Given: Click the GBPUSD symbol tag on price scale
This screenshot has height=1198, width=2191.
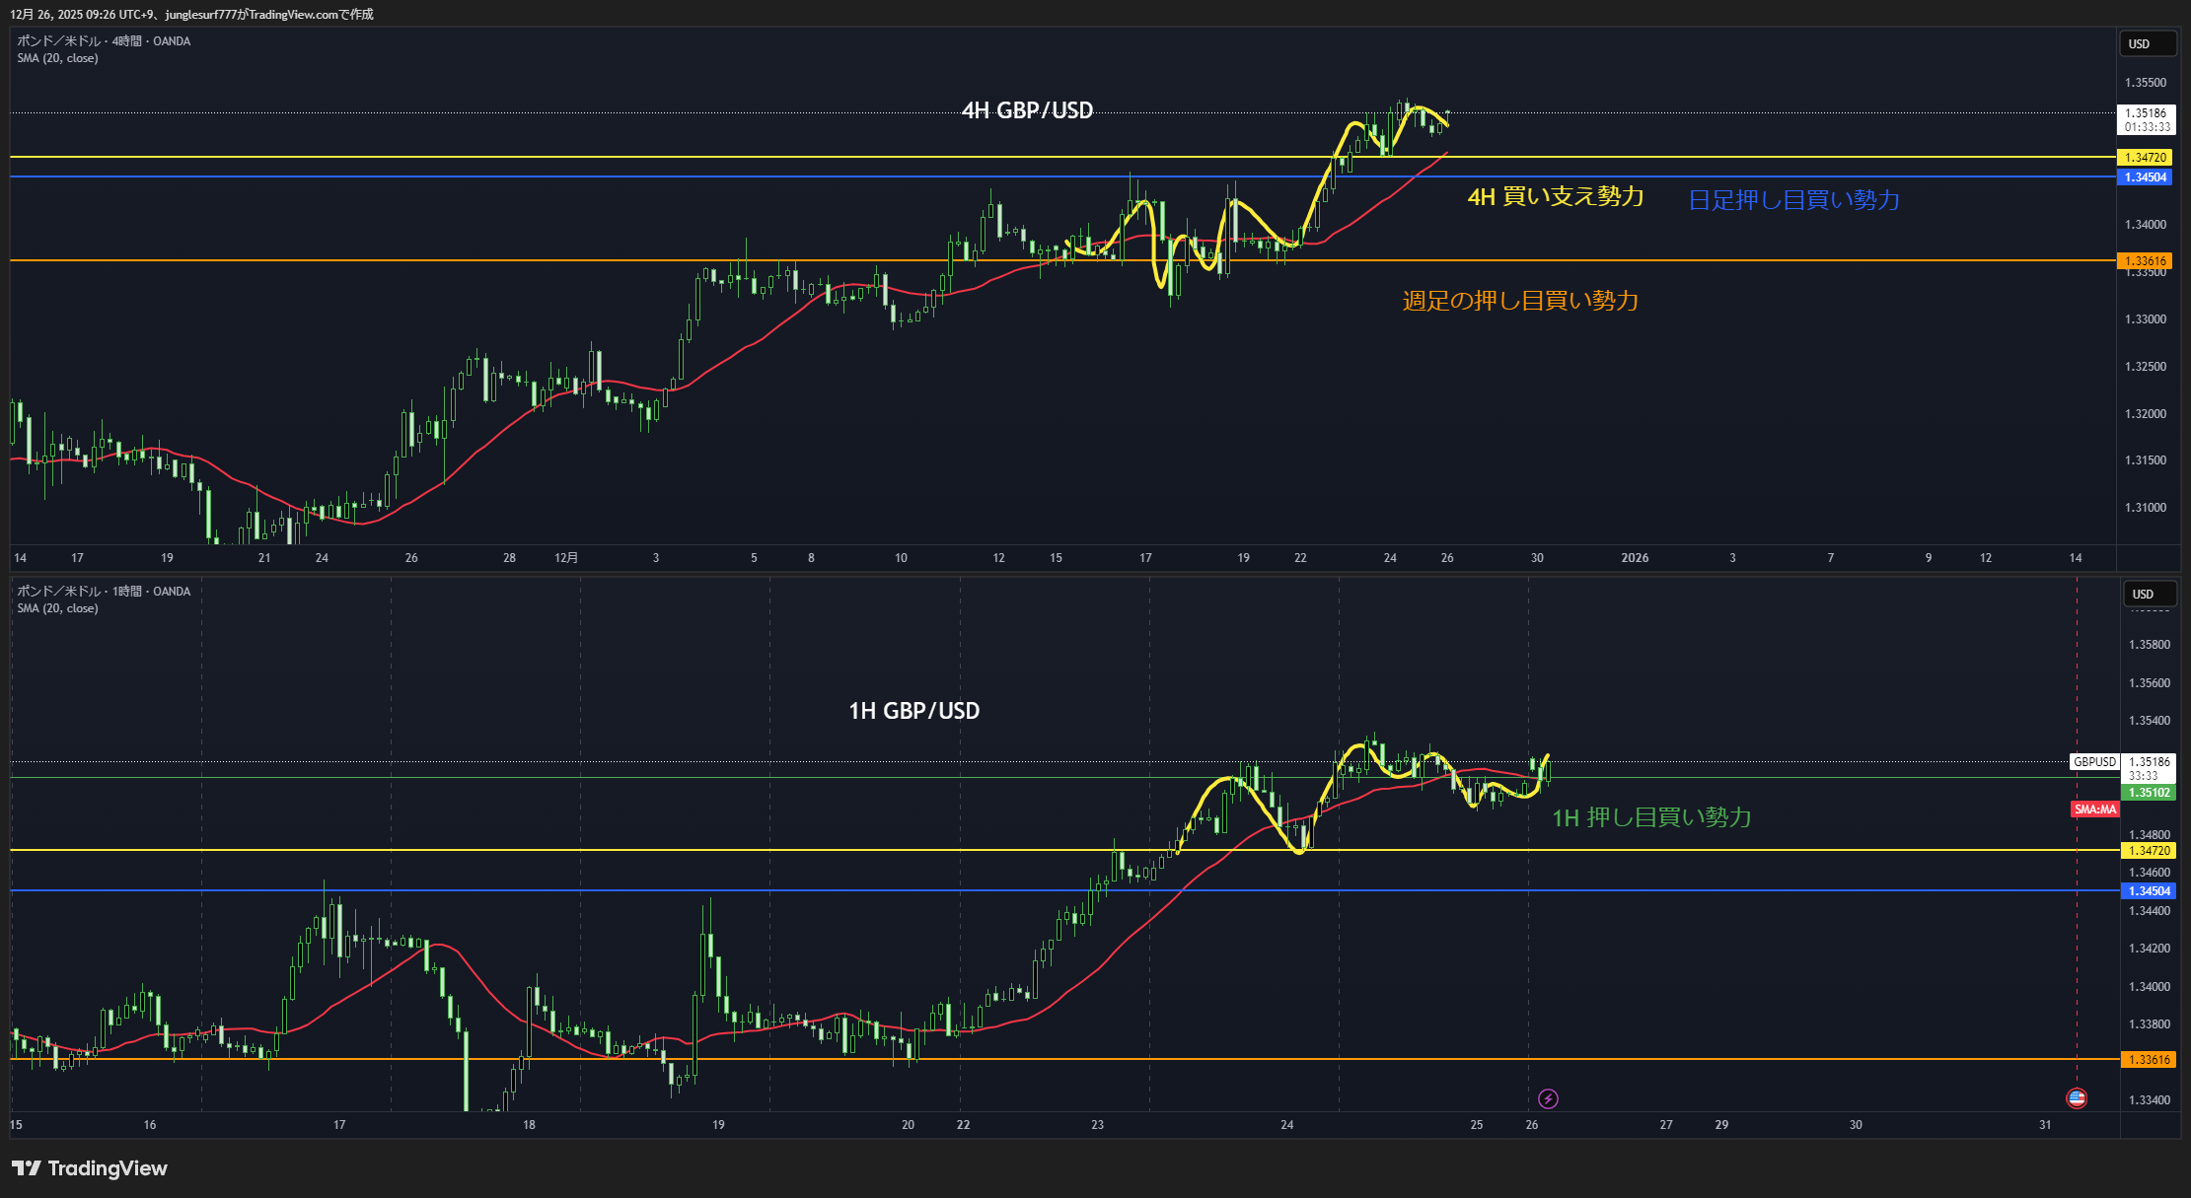Looking at the screenshot, I should tap(2093, 762).
